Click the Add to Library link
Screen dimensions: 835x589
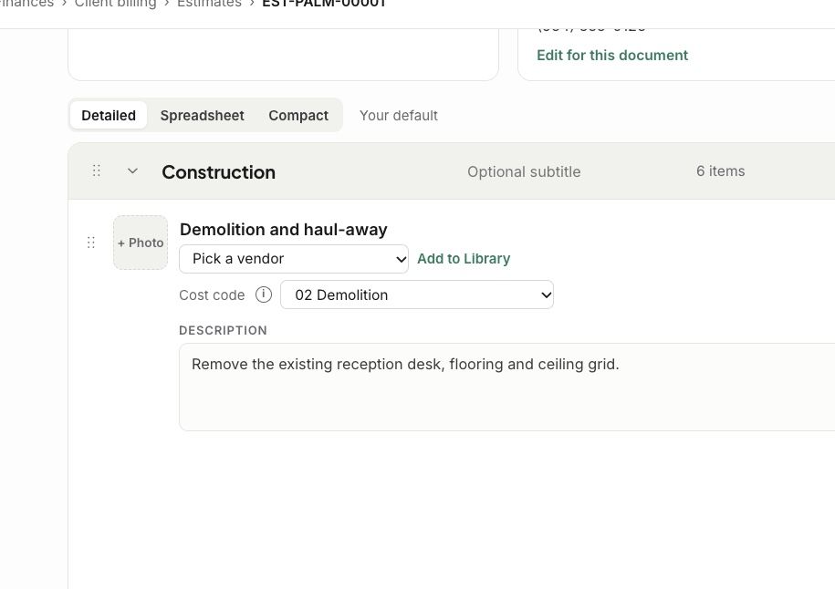point(464,259)
